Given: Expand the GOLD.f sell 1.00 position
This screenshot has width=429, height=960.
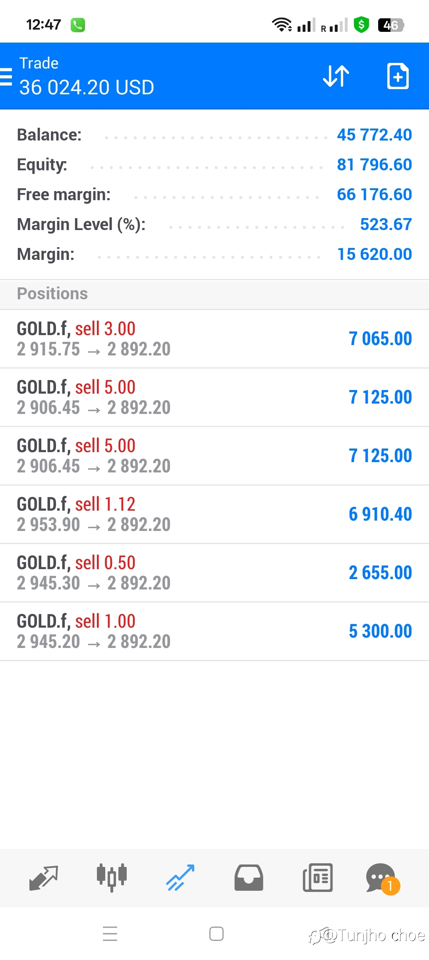Looking at the screenshot, I should [x=214, y=631].
